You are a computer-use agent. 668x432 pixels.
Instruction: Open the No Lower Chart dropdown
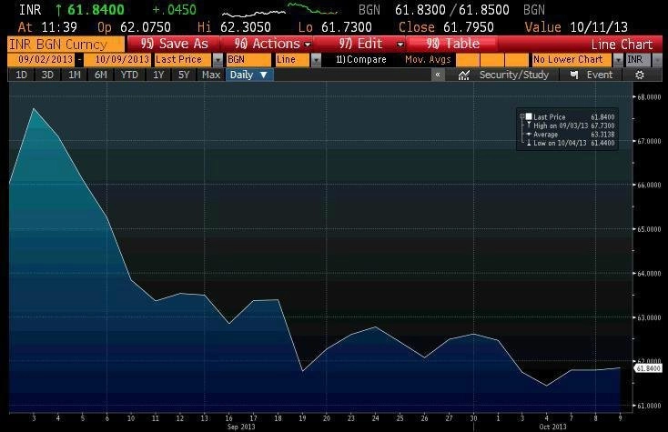[618, 60]
